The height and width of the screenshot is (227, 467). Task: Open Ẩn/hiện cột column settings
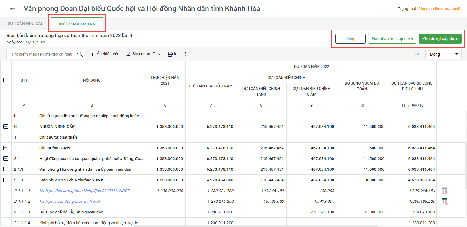105,54
